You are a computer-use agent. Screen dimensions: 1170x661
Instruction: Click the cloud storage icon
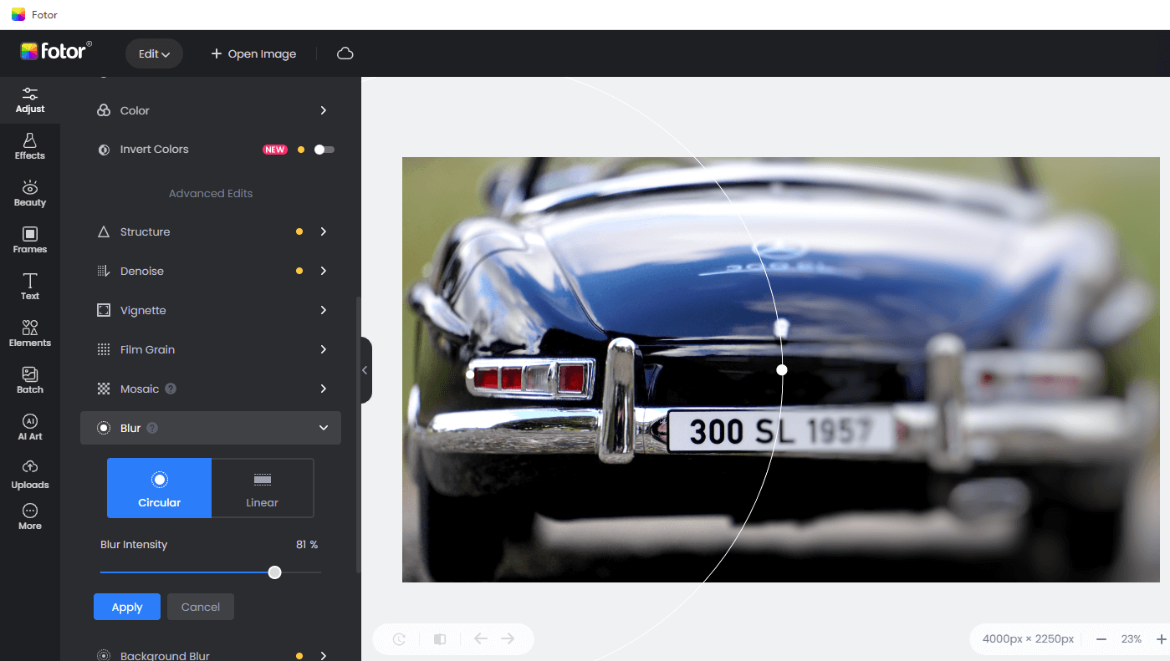coord(345,53)
